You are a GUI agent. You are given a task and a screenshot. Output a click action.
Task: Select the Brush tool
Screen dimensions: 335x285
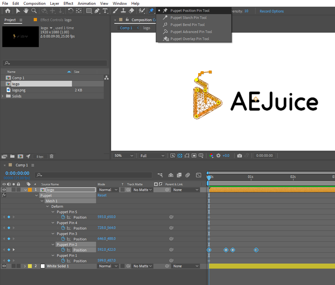click(115, 11)
